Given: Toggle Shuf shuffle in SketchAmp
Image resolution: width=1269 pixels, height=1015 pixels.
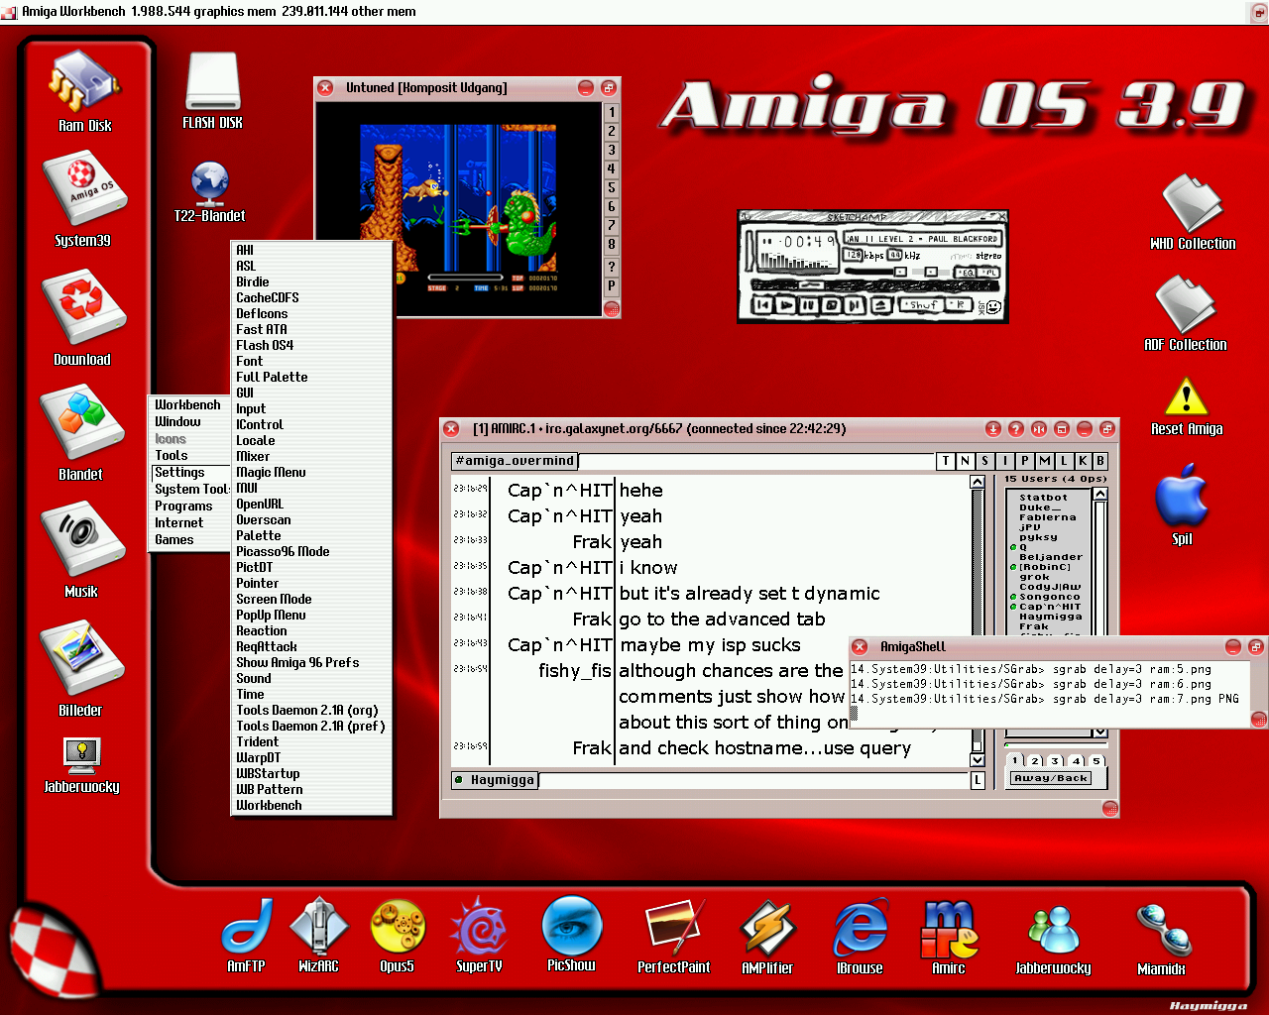Looking at the screenshot, I should tap(922, 305).
